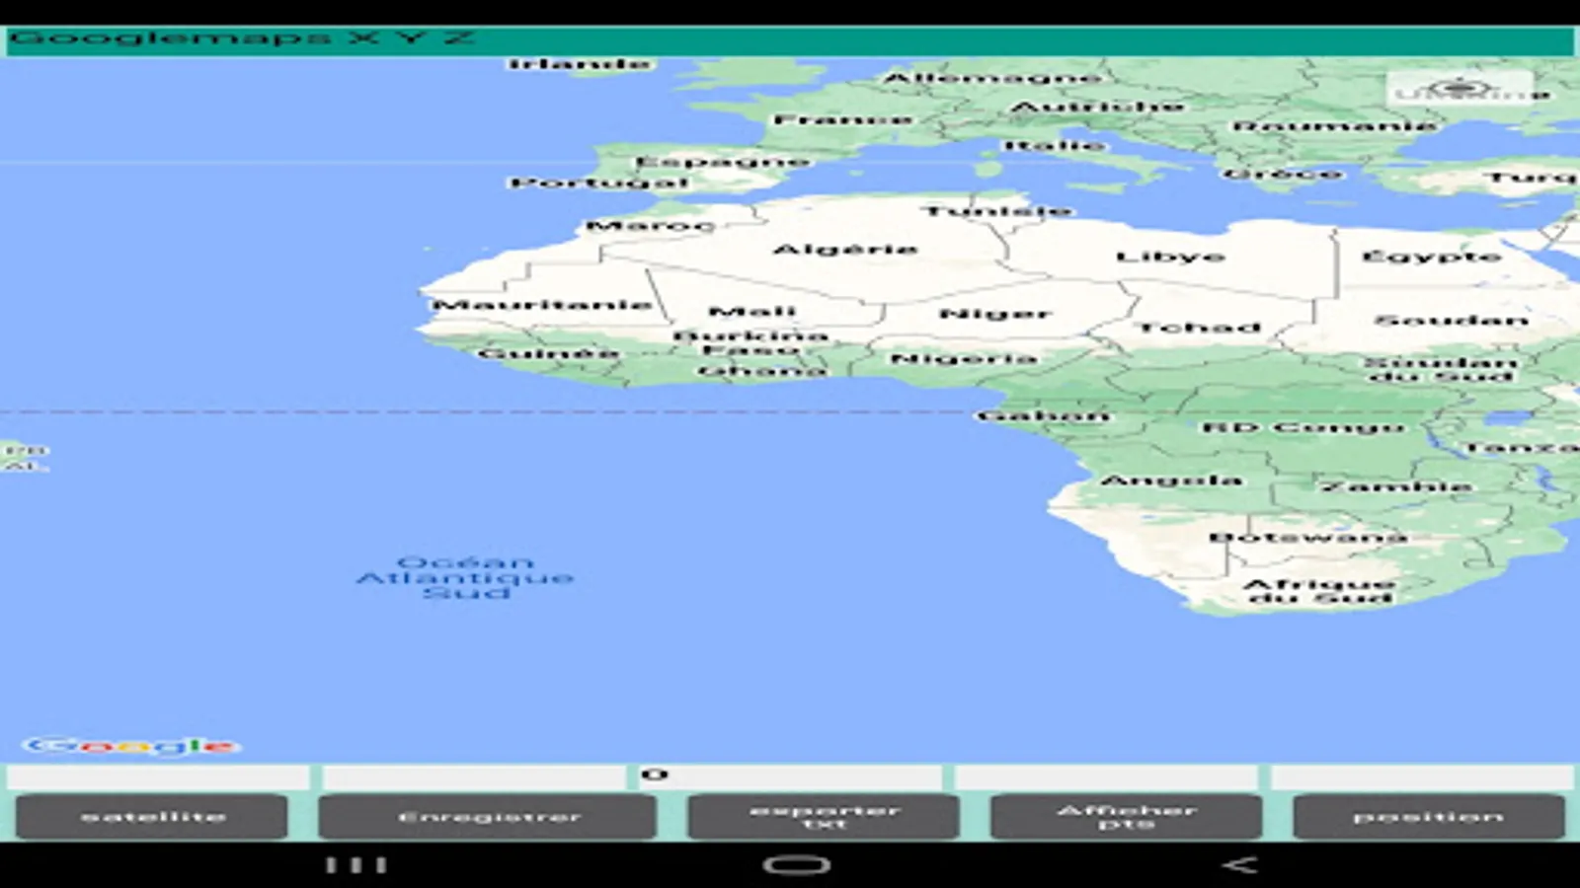Click the Afrique du Sud label
The width and height of the screenshot is (1580, 888).
coord(1320,591)
